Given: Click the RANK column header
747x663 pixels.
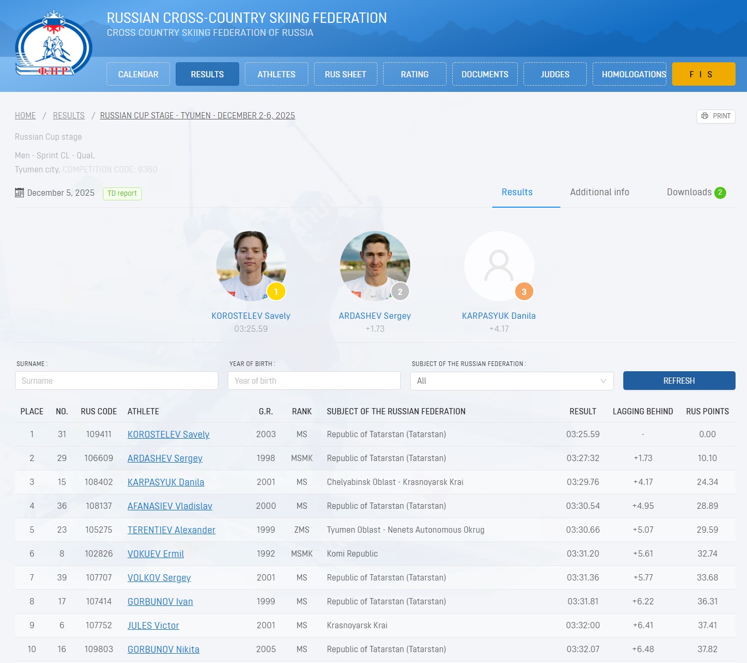Looking at the screenshot, I should point(302,411).
